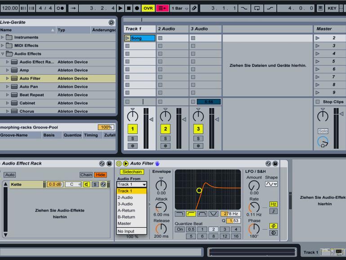The width and height of the screenshot is (346, 260).
Task: Select A-Return from Audio From list
Action: (x=126, y=211)
